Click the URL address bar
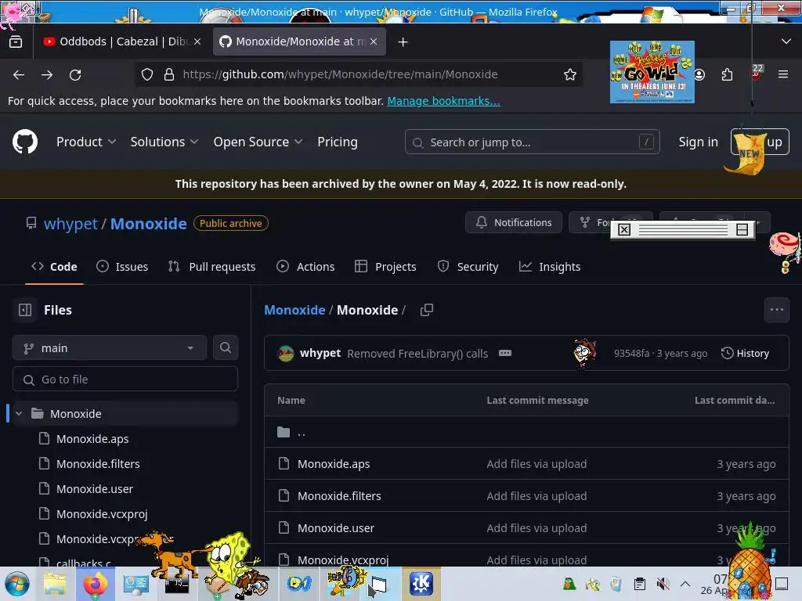The height and width of the screenshot is (601, 802). (x=358, y=74)
